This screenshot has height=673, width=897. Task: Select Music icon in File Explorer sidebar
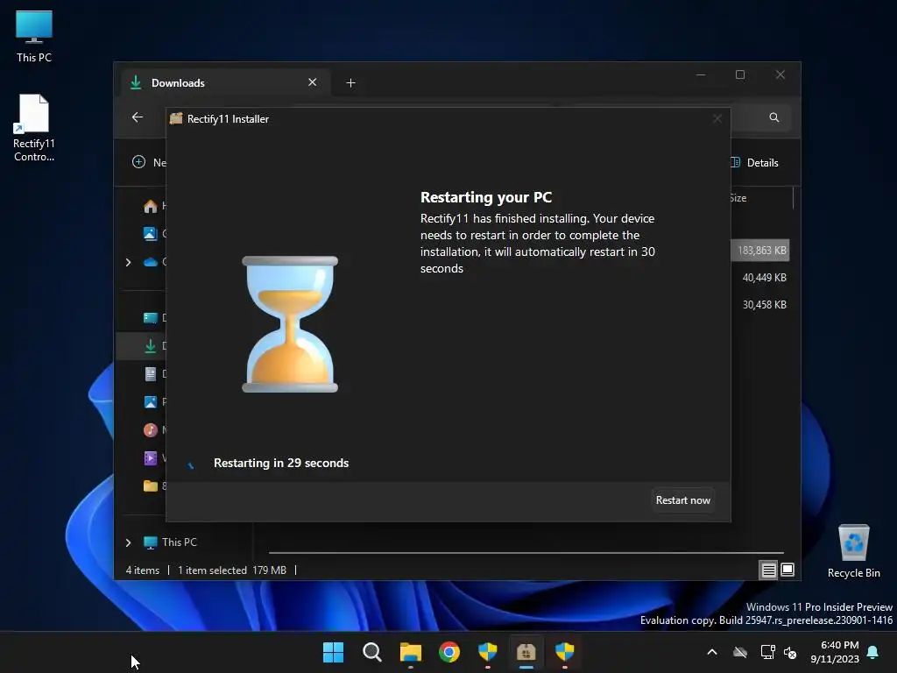(x=151, y=429)
